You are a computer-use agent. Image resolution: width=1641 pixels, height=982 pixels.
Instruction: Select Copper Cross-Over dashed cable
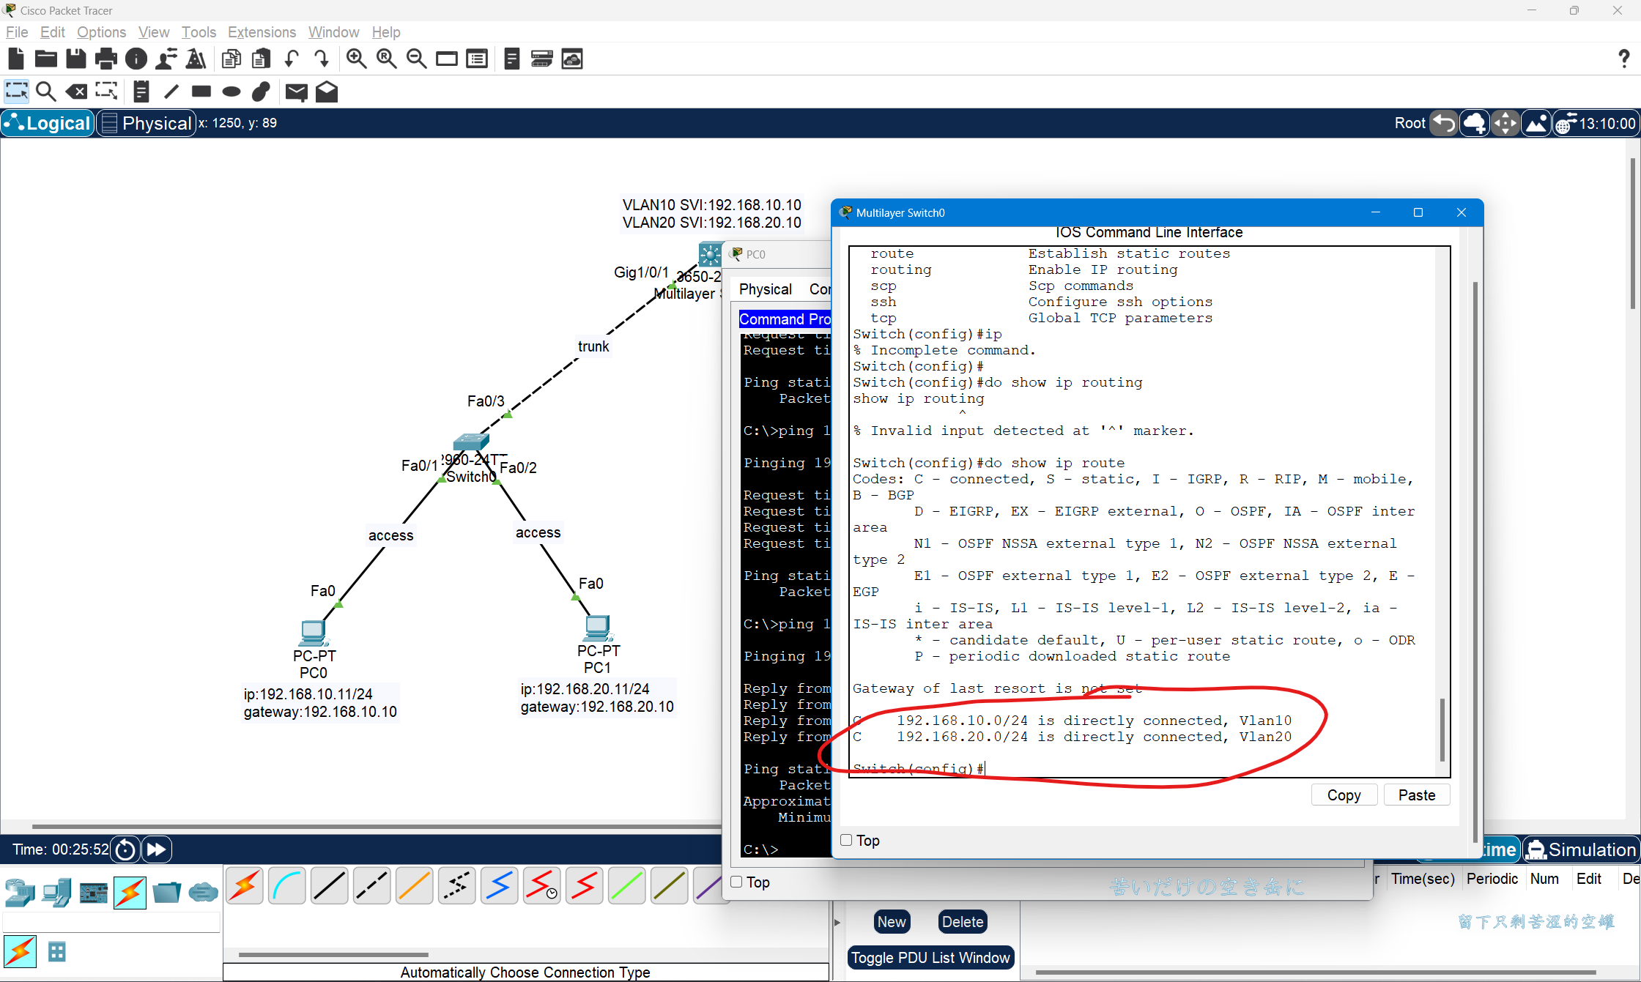(371, 885)
